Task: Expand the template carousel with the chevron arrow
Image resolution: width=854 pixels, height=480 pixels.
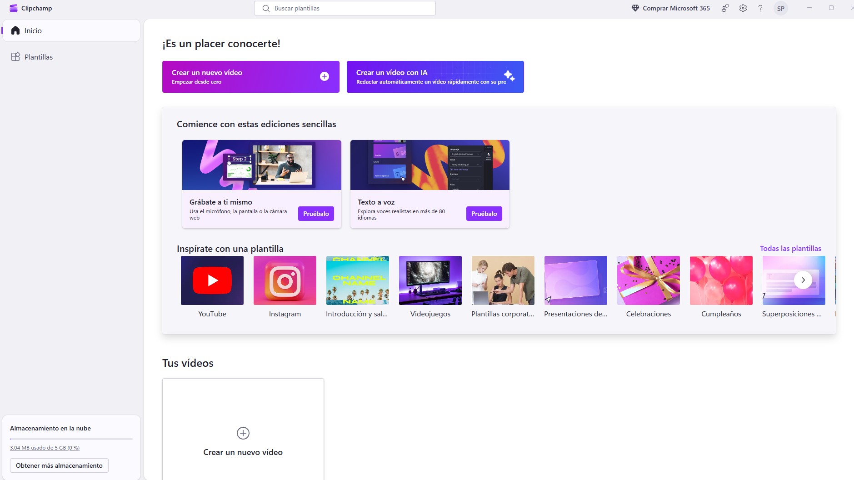Action: pyautogui.click(x=803, y=280)
